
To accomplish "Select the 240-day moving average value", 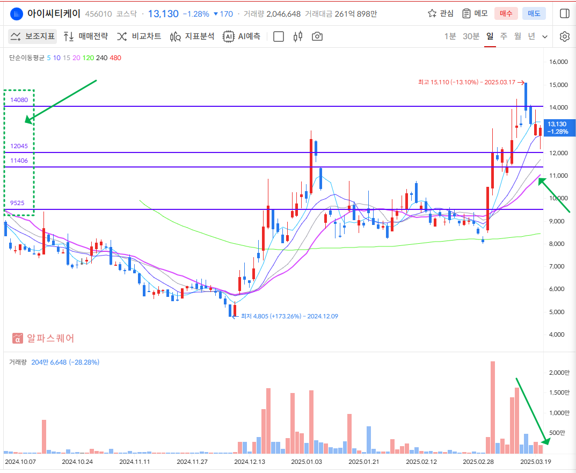I will coord(102,57).
